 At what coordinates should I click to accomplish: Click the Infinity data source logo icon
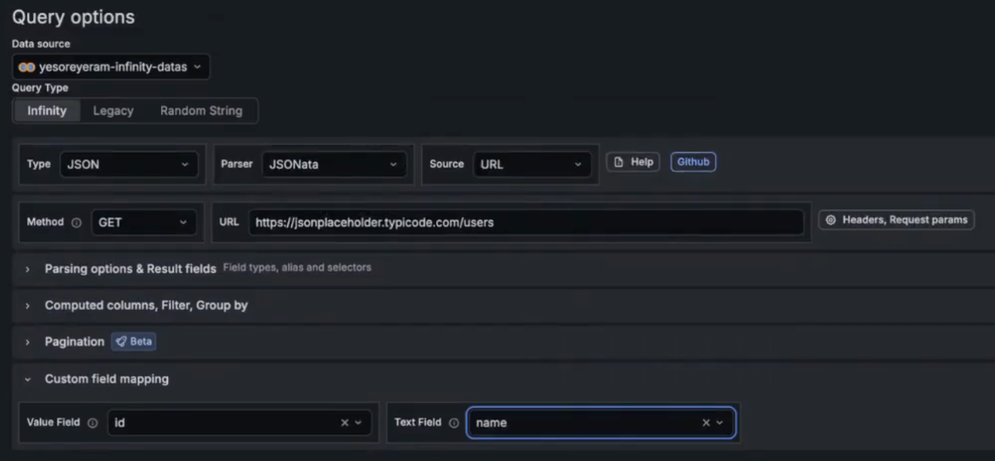click(x=26, y=67)
